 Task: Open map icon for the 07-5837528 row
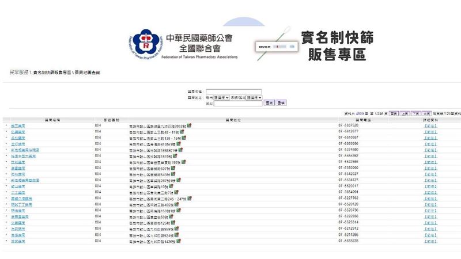click(189, 125)
